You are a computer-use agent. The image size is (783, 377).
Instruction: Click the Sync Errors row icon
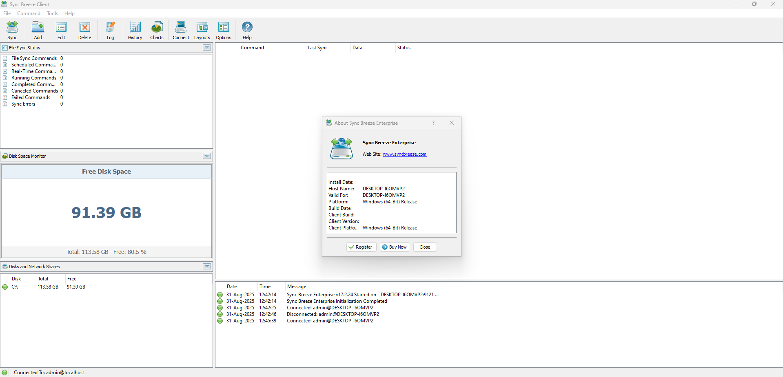5,104
